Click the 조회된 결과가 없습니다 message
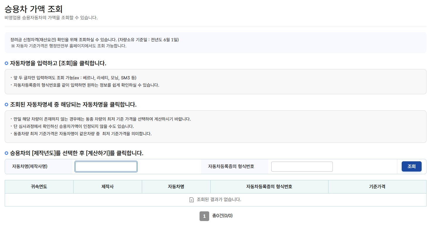 coord(219,200)
